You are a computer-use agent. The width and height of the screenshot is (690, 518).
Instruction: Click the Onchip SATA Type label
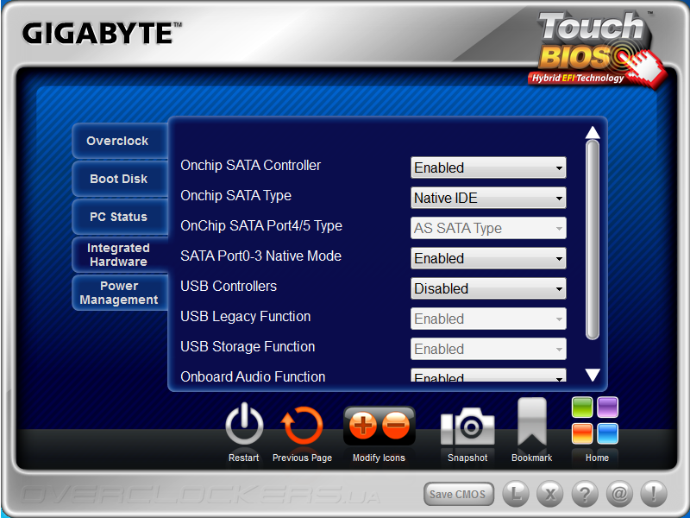tap(235, 196)
